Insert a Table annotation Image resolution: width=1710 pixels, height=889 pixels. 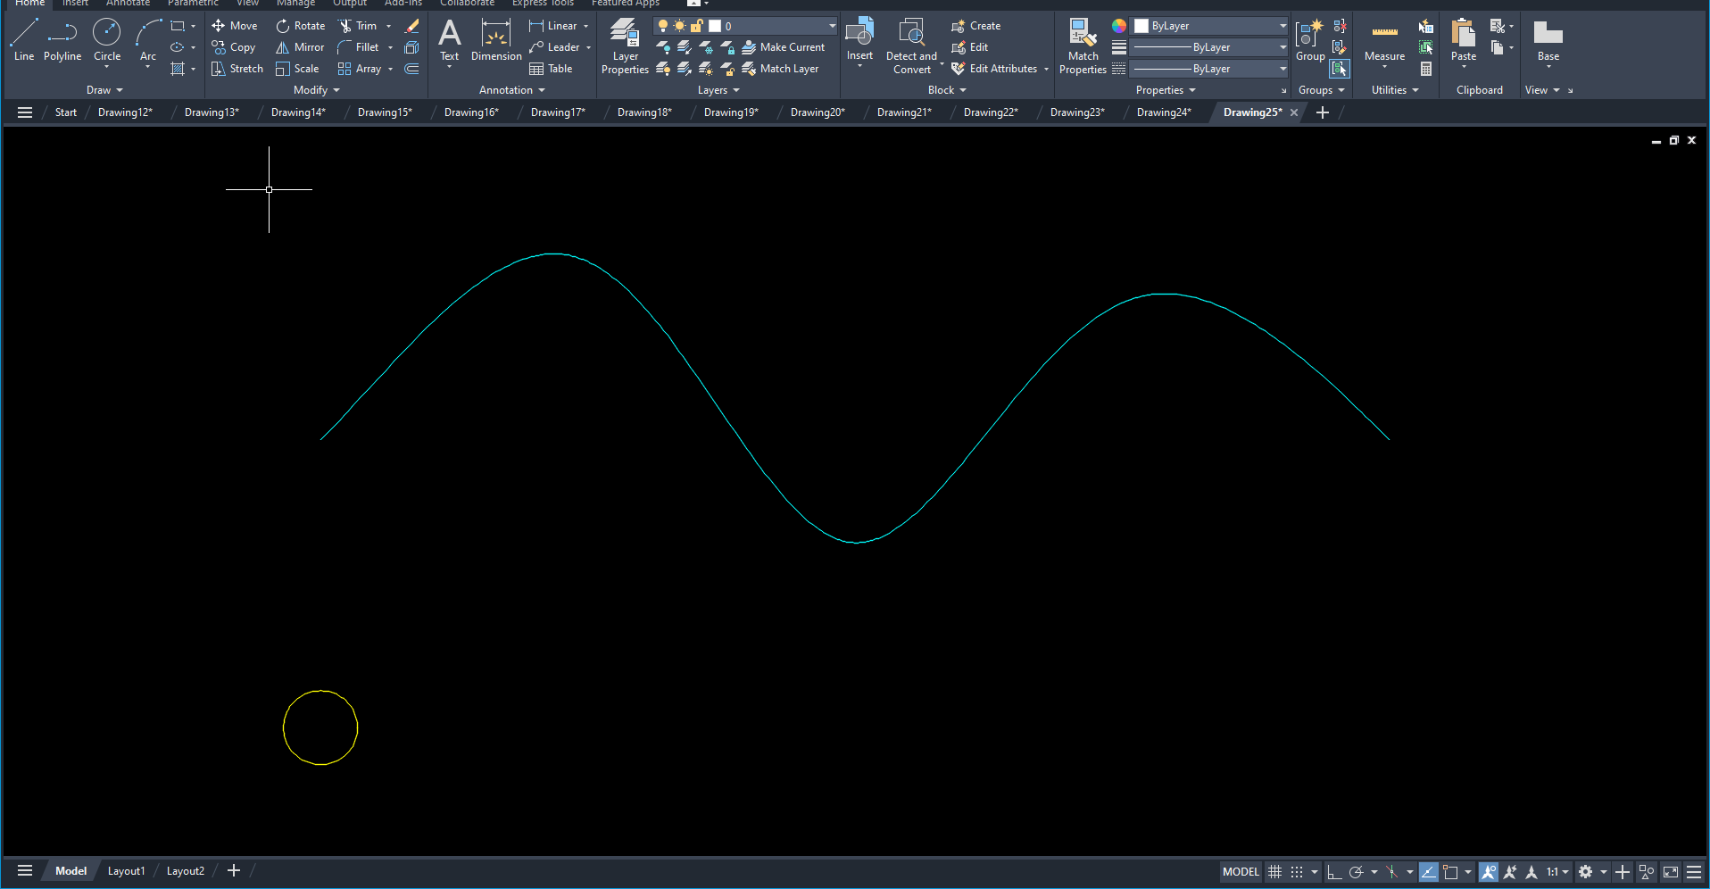551,69
